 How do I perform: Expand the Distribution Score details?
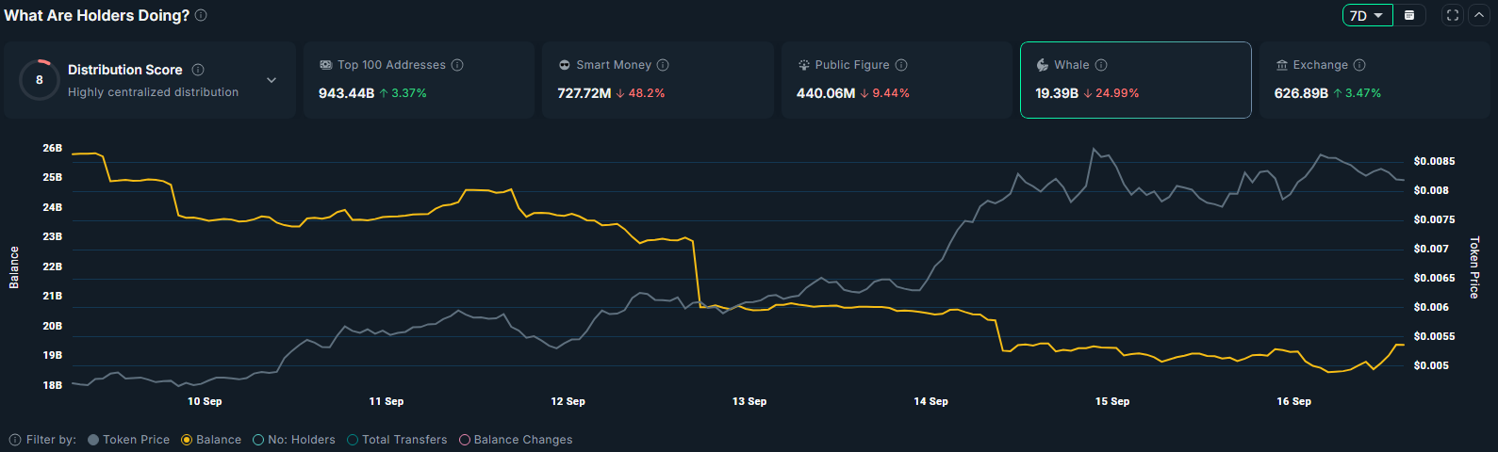click(272, 80)
